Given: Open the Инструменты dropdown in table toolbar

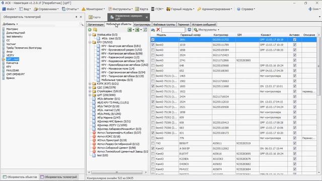Looking at the screenshot, I should pyautogui.click(x=207, y=30).
